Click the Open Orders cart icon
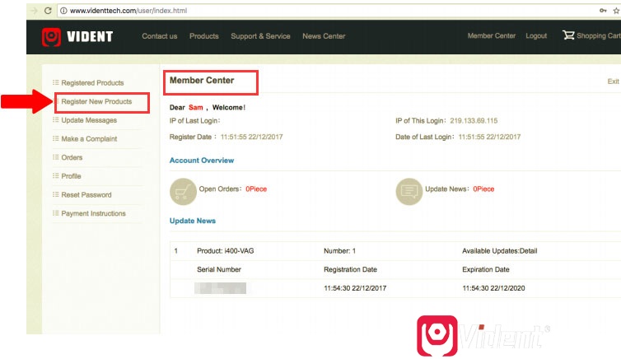This screenshot has width=621, height=359. point(183,192)
